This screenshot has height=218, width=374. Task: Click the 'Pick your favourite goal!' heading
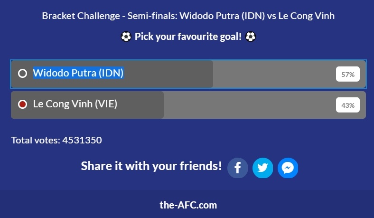click(188, 37)
